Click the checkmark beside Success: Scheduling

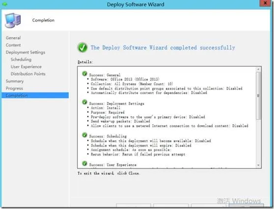click(84, 135)
